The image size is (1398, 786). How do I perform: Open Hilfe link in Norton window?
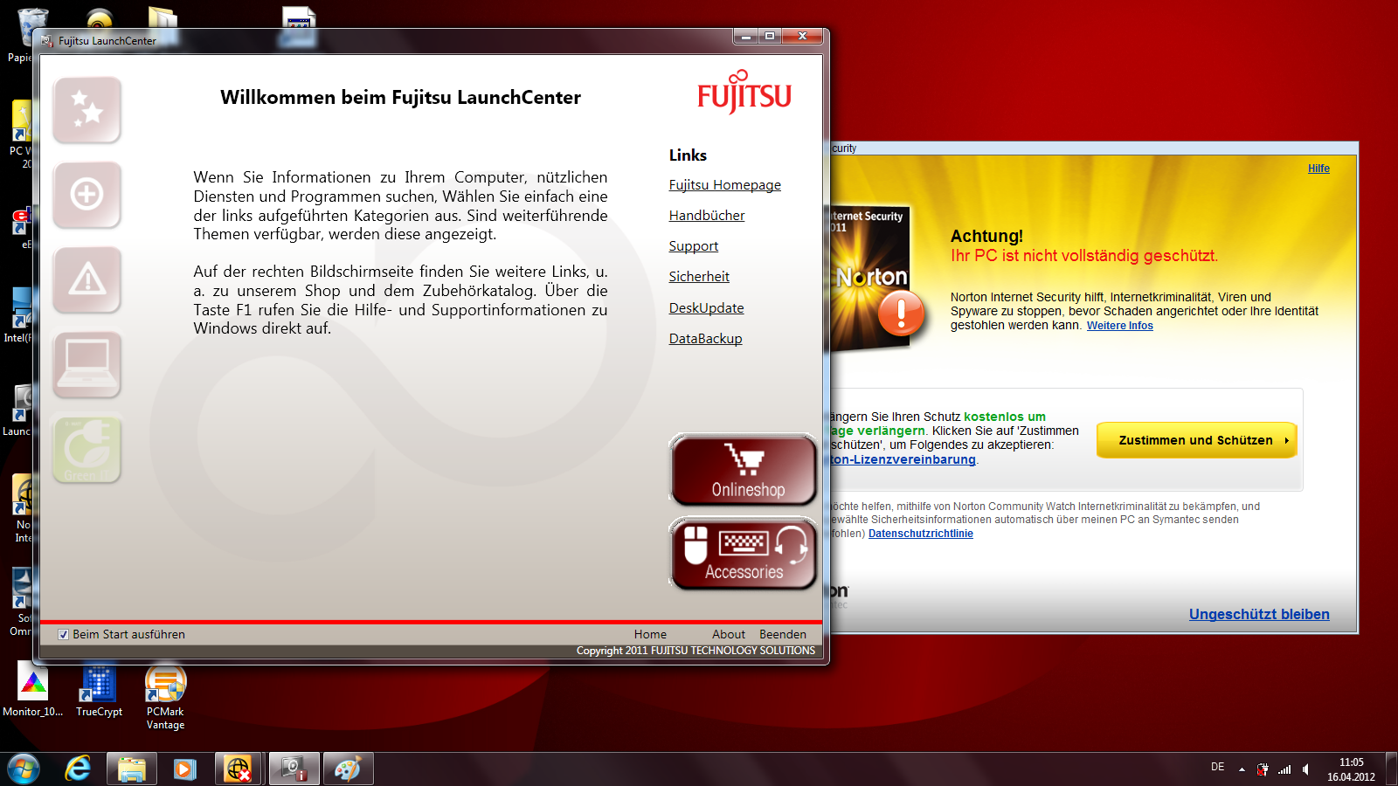point(1318,169)
